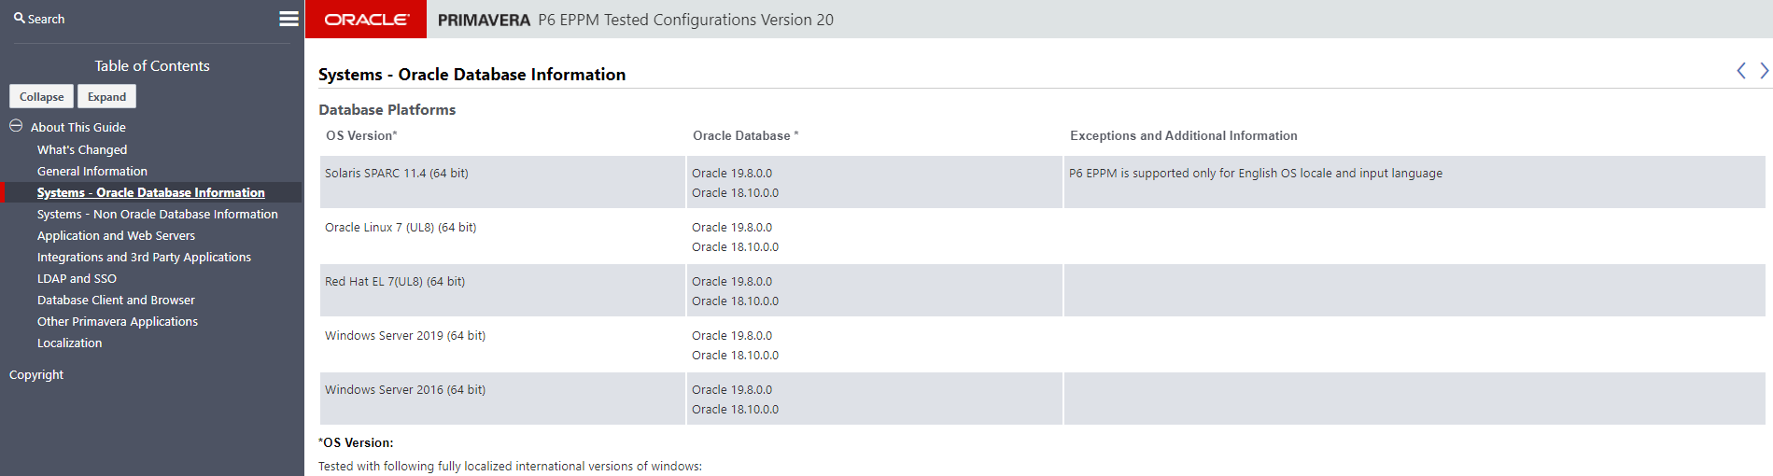Open Other Primavera Applications topic

coord(118,321)
